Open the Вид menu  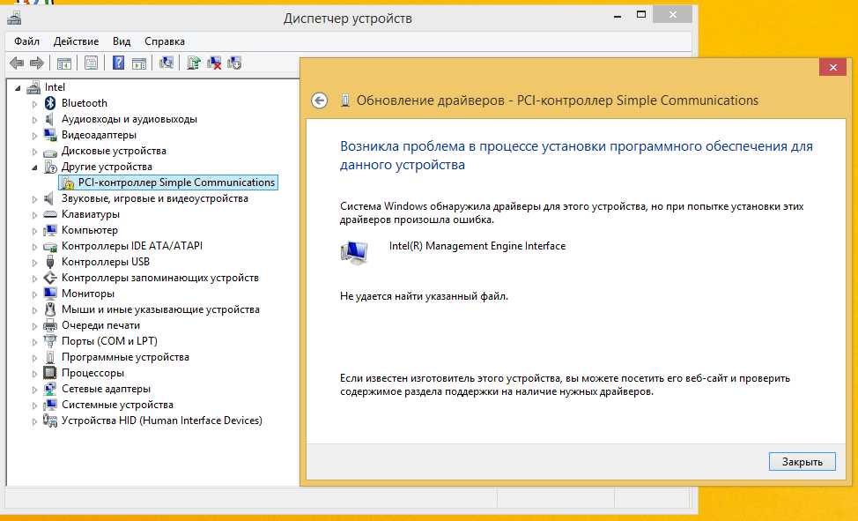coord(122,41)
